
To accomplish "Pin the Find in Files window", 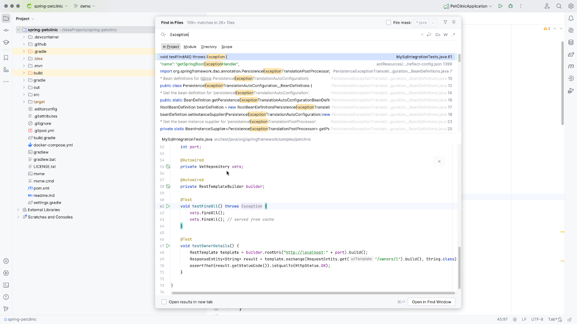I will point(454,22).
